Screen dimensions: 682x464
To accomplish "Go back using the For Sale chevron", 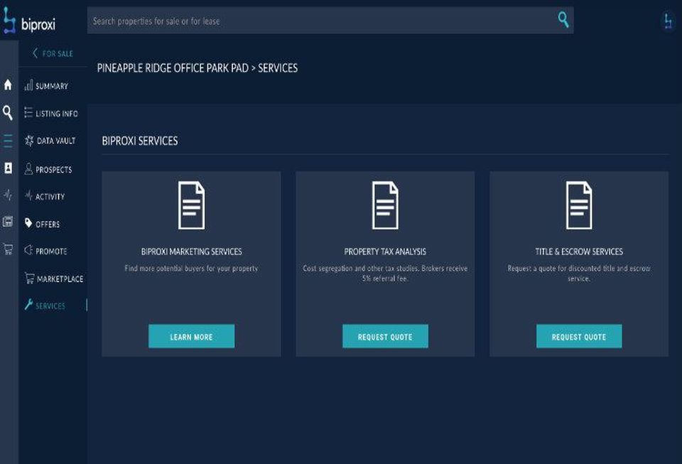I will tap(36, 53).
